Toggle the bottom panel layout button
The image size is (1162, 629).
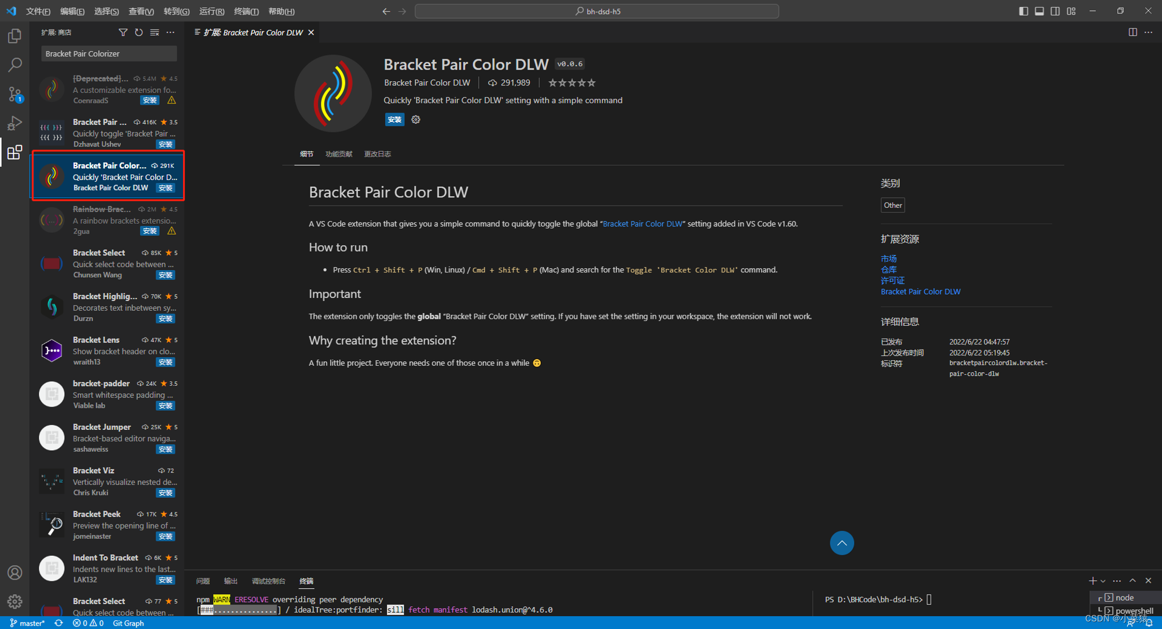coord(1039,11)
